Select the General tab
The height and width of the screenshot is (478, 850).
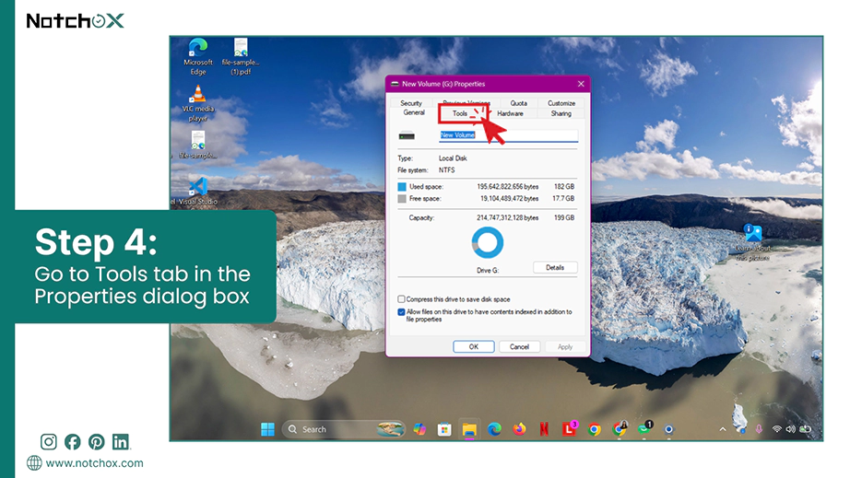414,112
